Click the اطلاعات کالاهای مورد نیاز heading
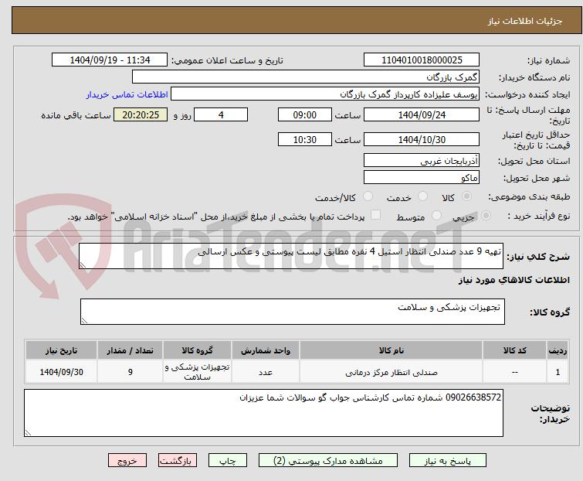The height and width of the screenshot is (481, 583). [514, 280]
